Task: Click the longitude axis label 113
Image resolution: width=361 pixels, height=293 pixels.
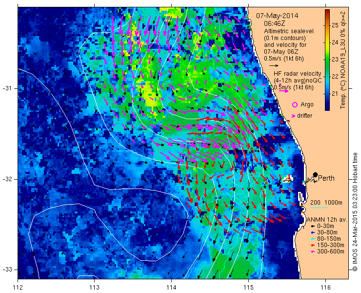Action: [94, 288]
